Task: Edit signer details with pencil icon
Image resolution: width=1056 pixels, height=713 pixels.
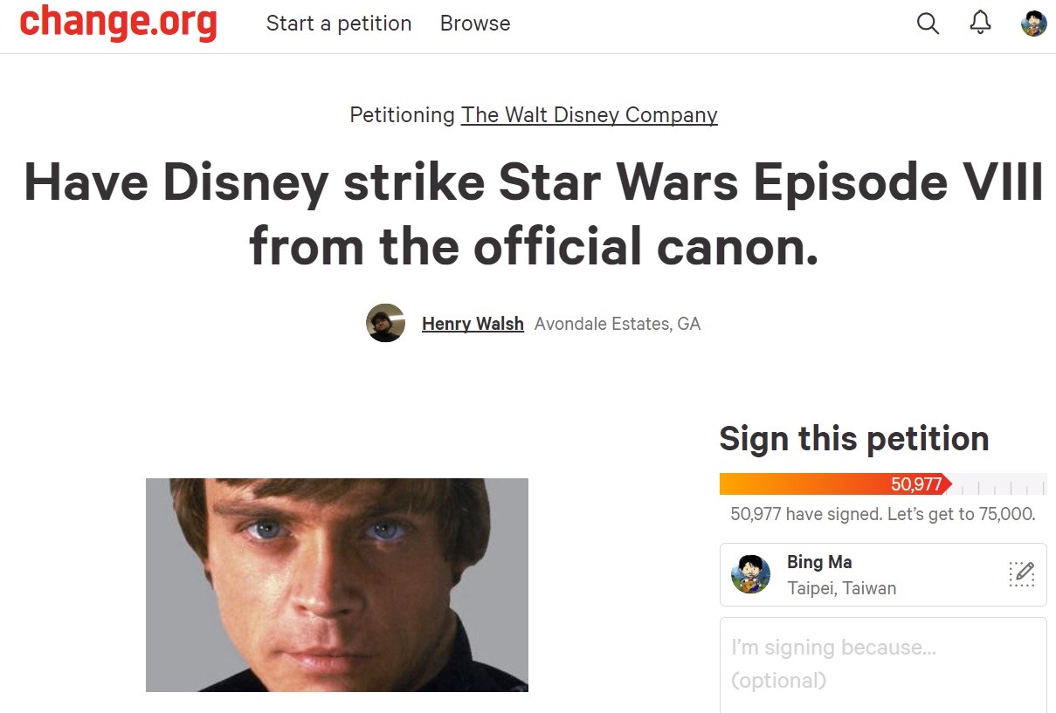Action: 1021,574
